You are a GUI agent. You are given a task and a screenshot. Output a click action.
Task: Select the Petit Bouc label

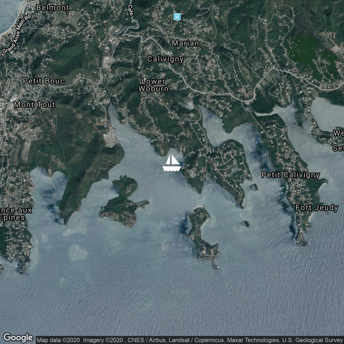(44, 81)
